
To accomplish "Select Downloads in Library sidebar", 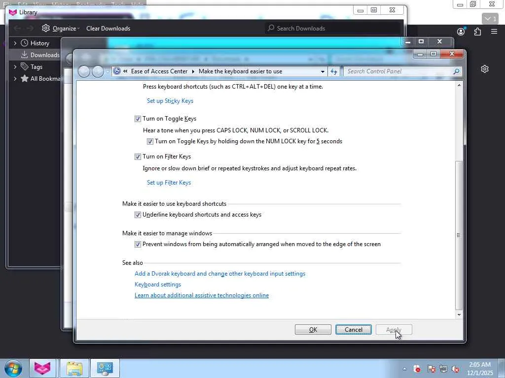I will [x=40, y=55].
